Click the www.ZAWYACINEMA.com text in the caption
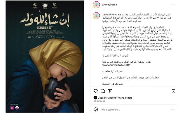177x113 pixels. click(x=116, y=65)
